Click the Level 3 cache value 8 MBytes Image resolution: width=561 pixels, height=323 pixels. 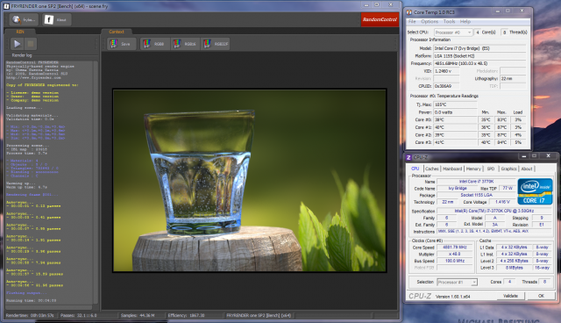[515, 268]
